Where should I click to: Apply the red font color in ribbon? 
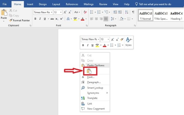click(x=82, y=19)
